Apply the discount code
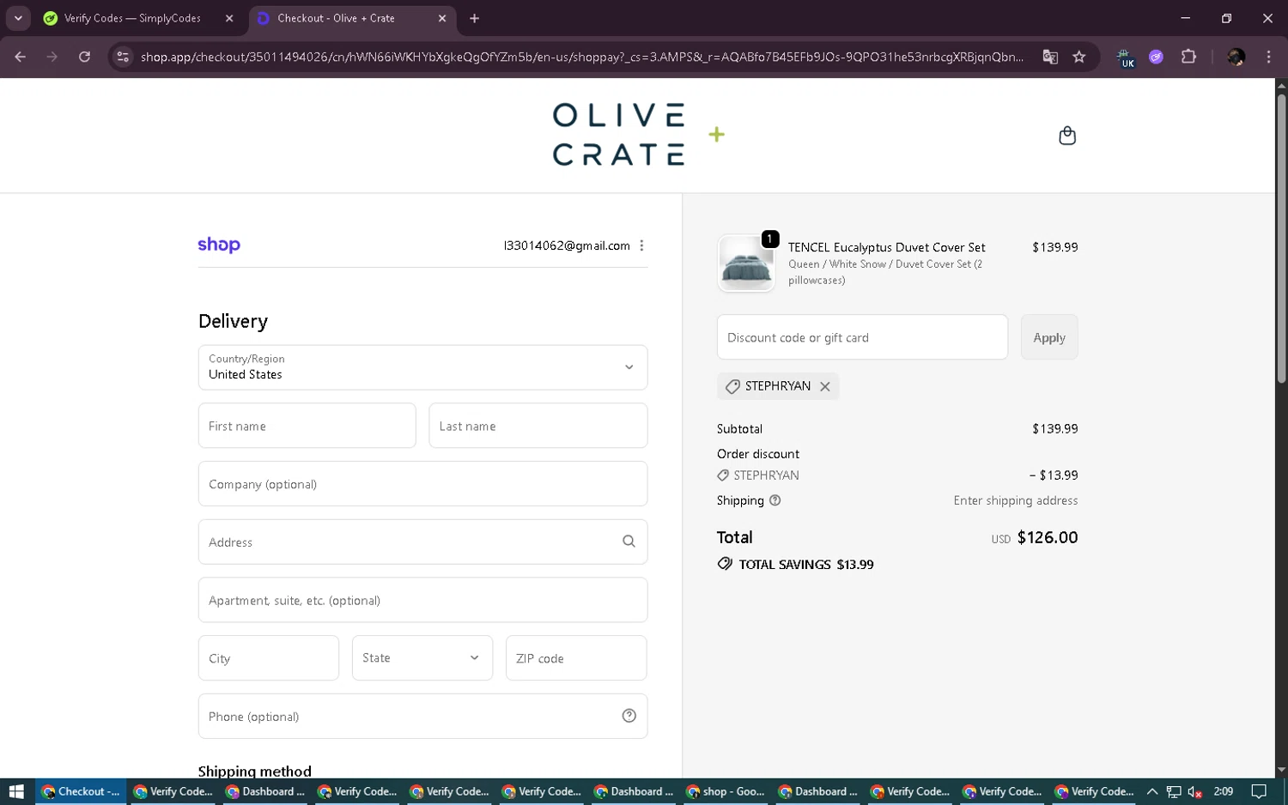 (1049, 337)
